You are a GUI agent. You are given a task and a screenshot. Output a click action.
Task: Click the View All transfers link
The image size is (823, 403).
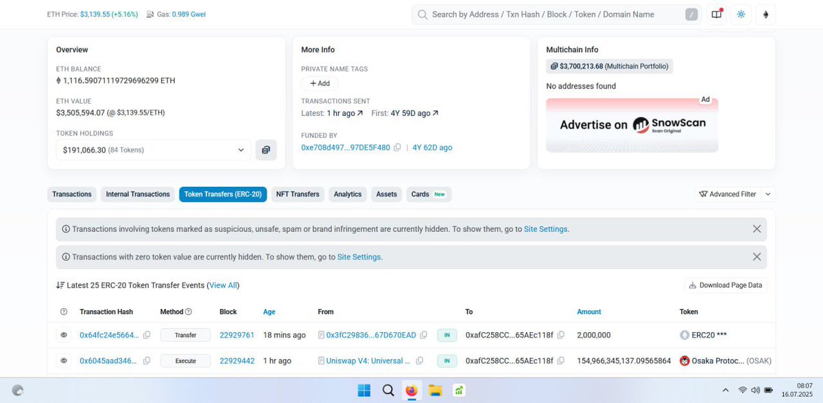click(223, 285)
